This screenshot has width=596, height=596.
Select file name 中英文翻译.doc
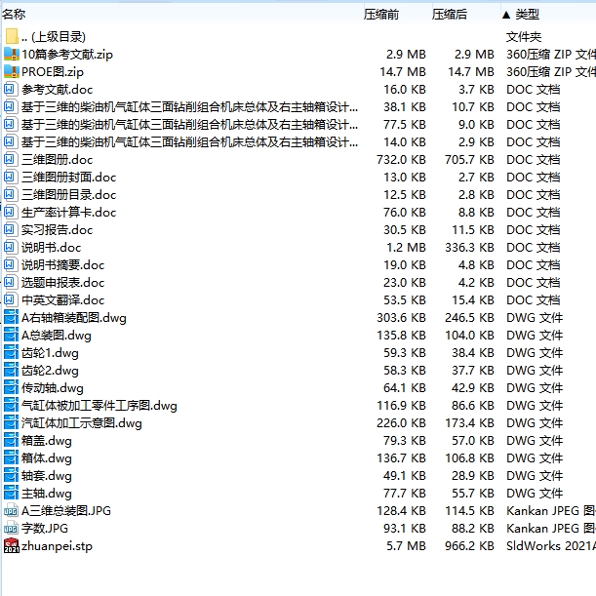tap(63, 299)
